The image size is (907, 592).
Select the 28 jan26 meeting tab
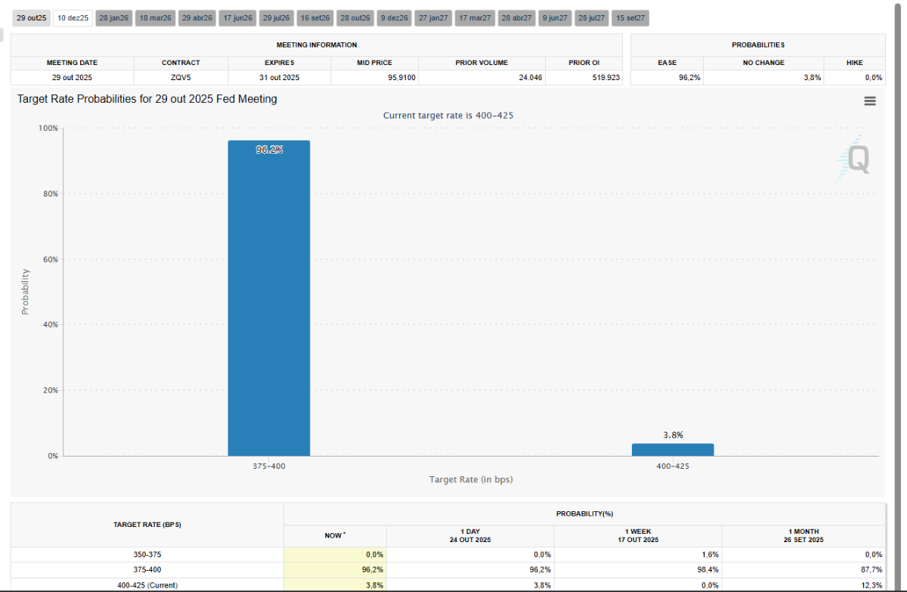click(x=114, y=18)
